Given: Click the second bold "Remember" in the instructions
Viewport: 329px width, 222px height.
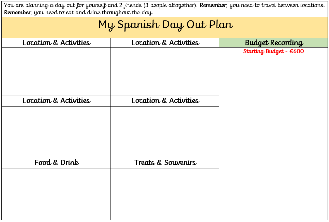Looking at the screenshot, I should pyautogui.click(x=17, y=13).
